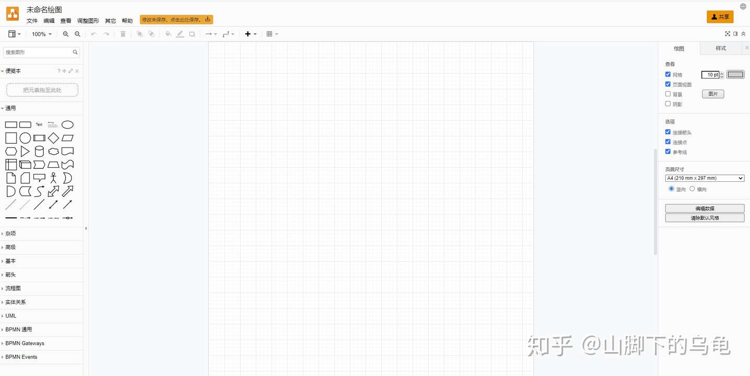
Task: Select the Text shape in 通用
Action: coord(39,124)
